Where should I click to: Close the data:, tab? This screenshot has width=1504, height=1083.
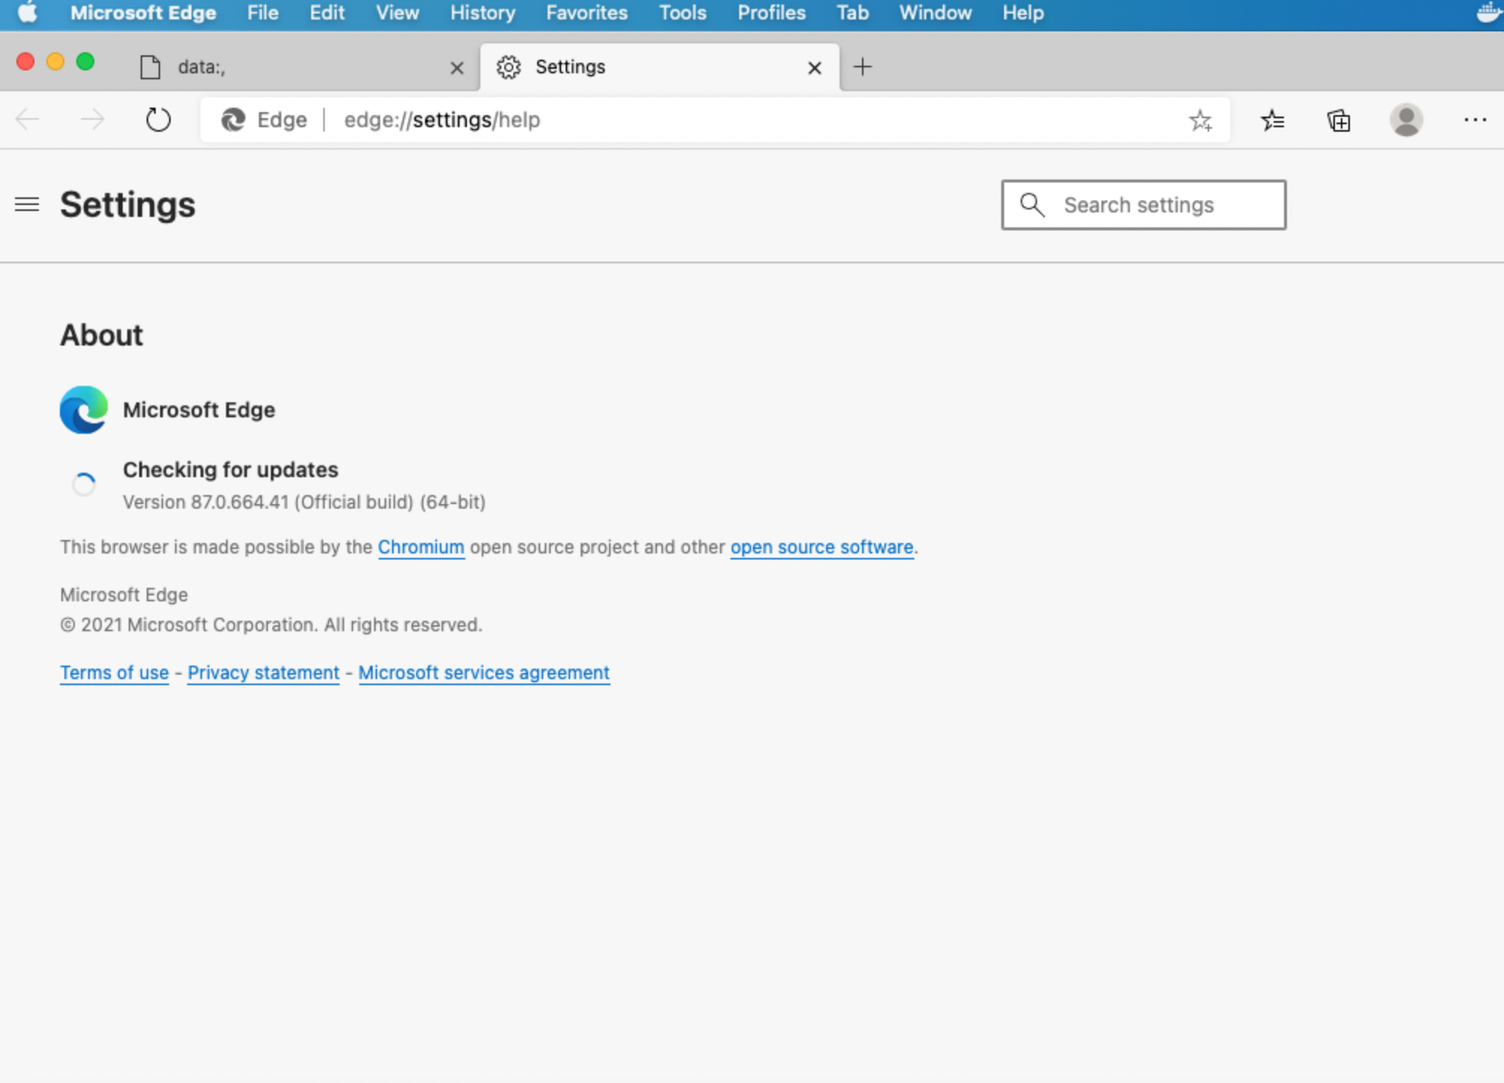coord(456,68)
